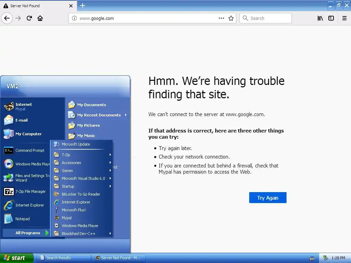Viewport: 351px width, 263px height.
Task: Open the Library bookmarks icon
Action: point(320,18)
